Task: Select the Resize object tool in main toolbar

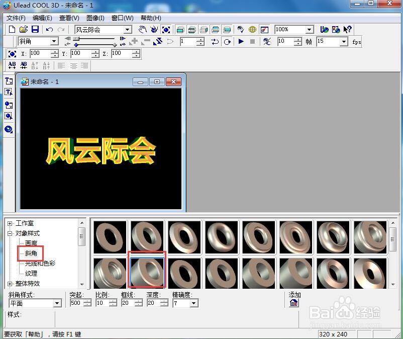Action: (x=166, y=30)
